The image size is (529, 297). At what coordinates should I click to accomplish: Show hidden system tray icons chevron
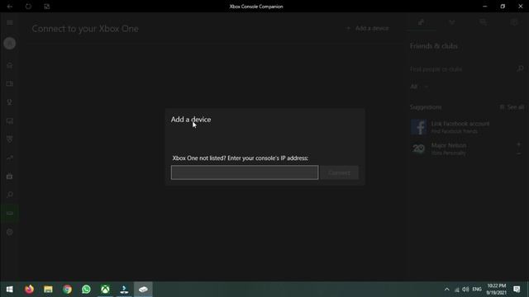[x=446, y=290]
